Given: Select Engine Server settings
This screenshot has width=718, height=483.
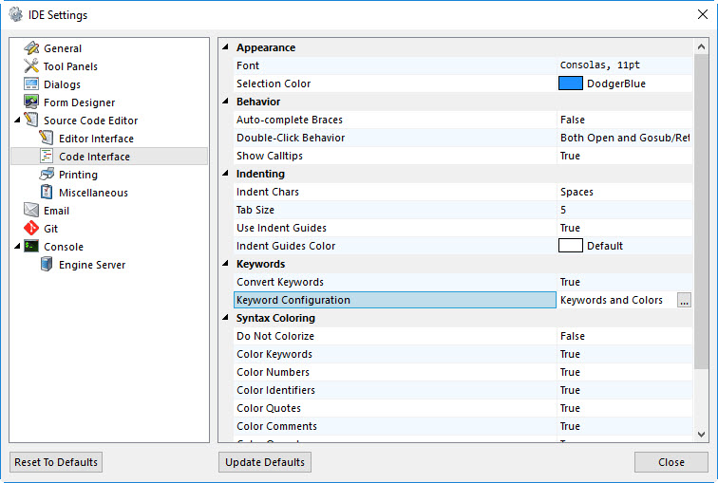Looking at the screenshot, I should coord(92,265).
